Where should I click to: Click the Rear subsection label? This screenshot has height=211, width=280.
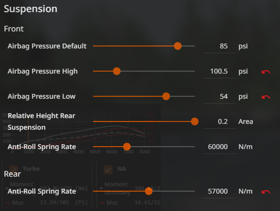12,174
